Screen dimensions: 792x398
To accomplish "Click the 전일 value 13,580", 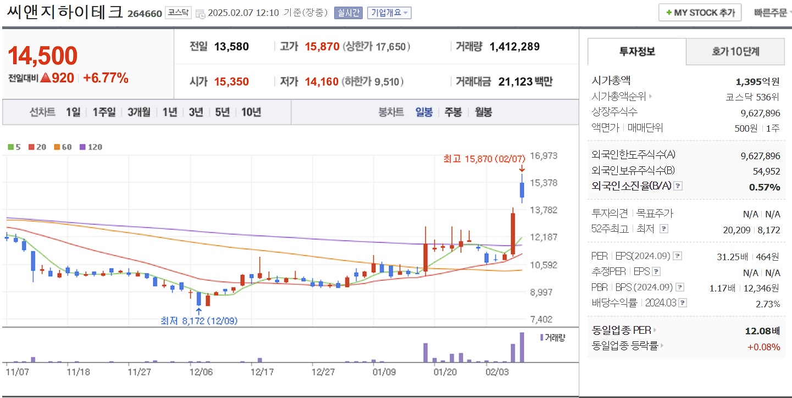I will (231, 47).
